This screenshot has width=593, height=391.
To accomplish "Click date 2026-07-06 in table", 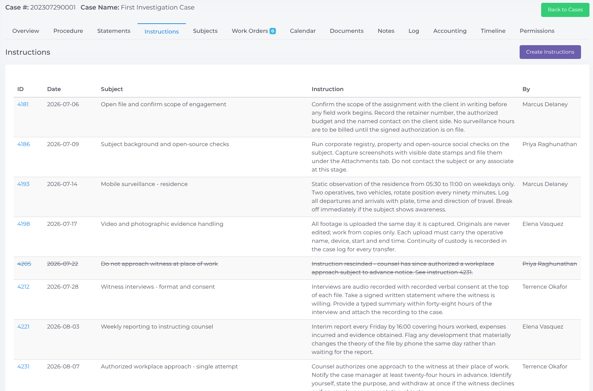I will tap(63, 104).
